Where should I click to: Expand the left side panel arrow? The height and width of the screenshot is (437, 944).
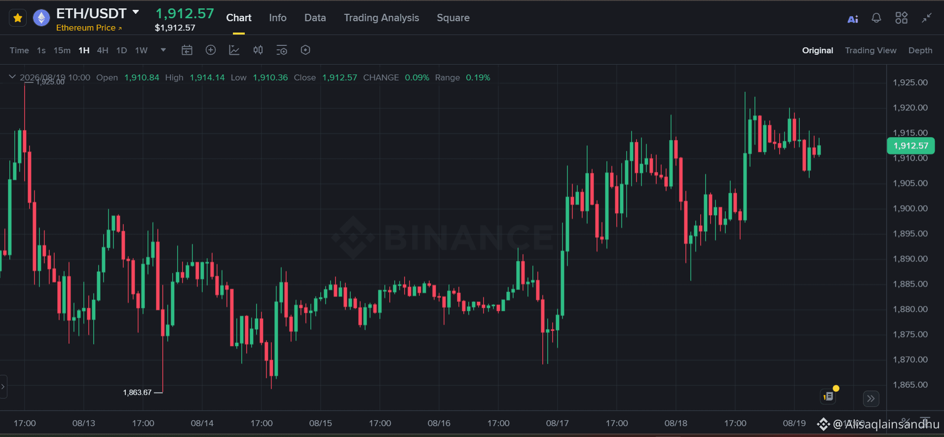click(x=3, y=387)
